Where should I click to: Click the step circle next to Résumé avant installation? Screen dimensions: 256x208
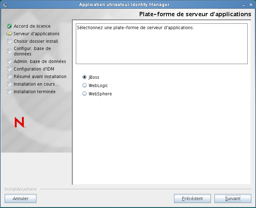(x=9, y=76)
